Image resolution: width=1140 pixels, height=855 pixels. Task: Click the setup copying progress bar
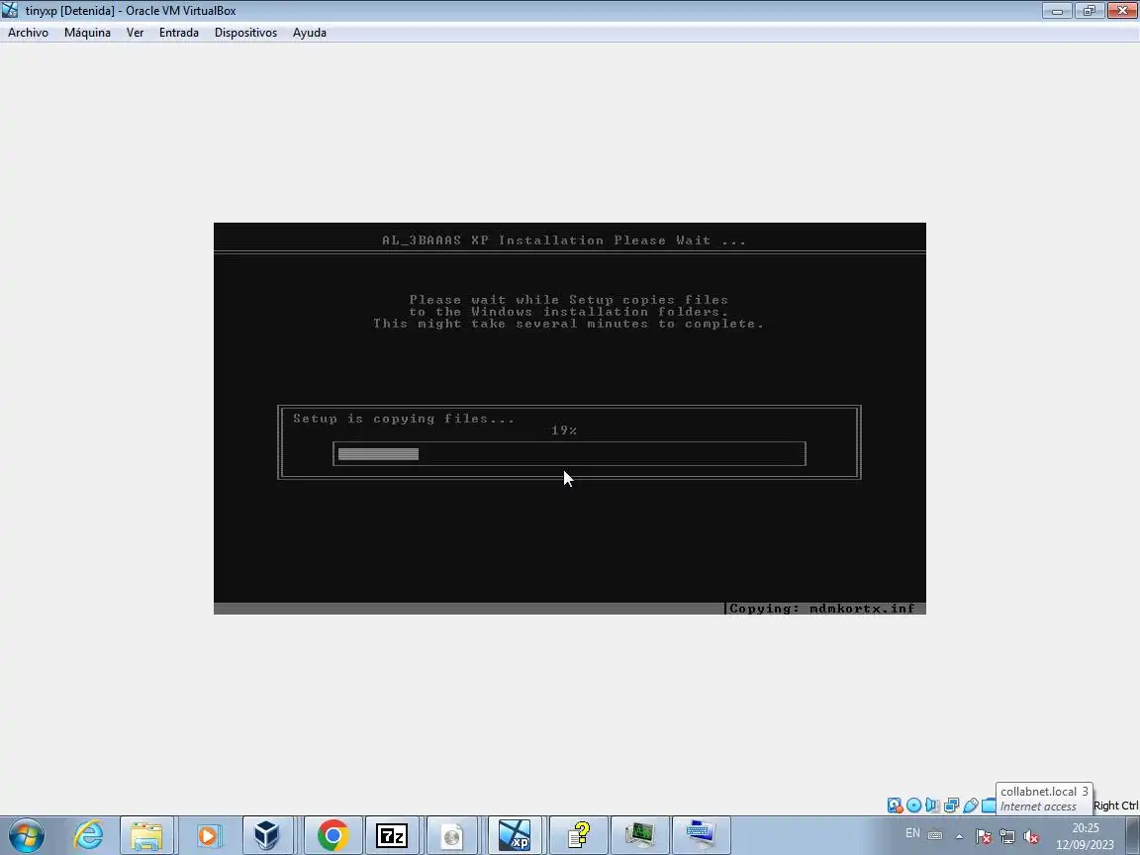pos(569,453)
